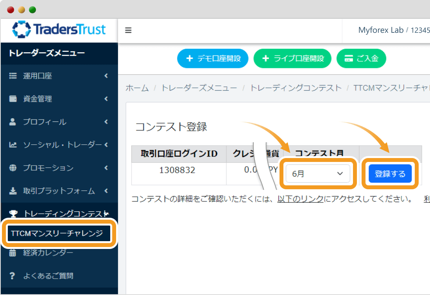The width and height of the screenshot is (430, 295).
Task: Open the コンテスト月 dropdown showing 6月
Action: 317,174
